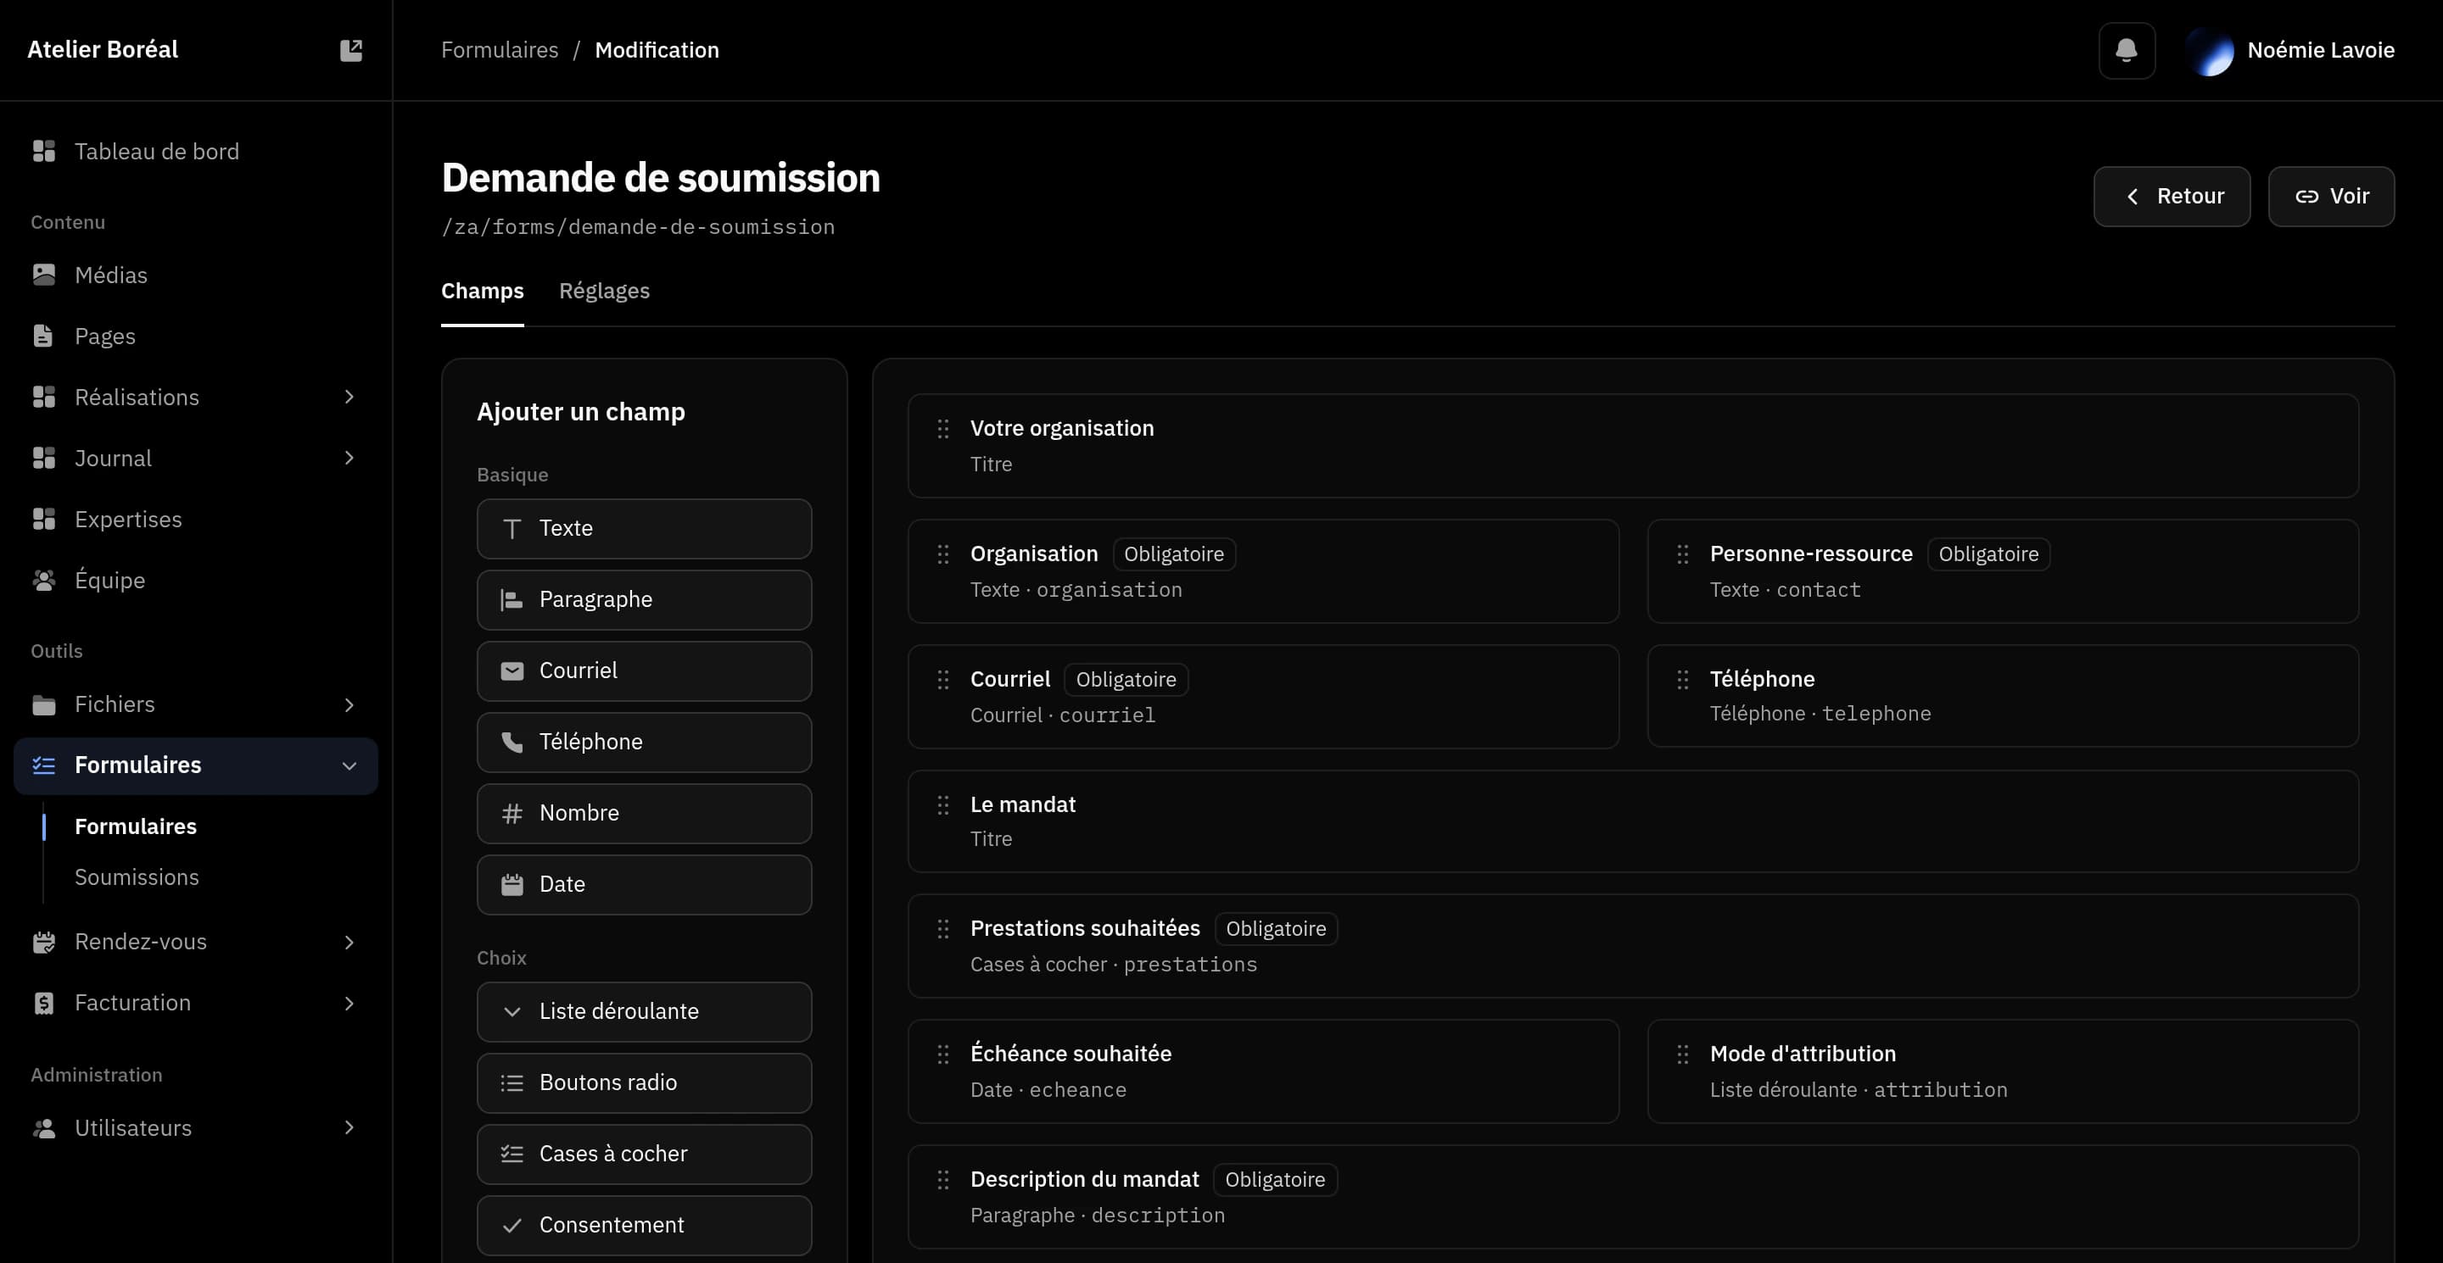Go back with the Retour button

(x=2171, y=196)
